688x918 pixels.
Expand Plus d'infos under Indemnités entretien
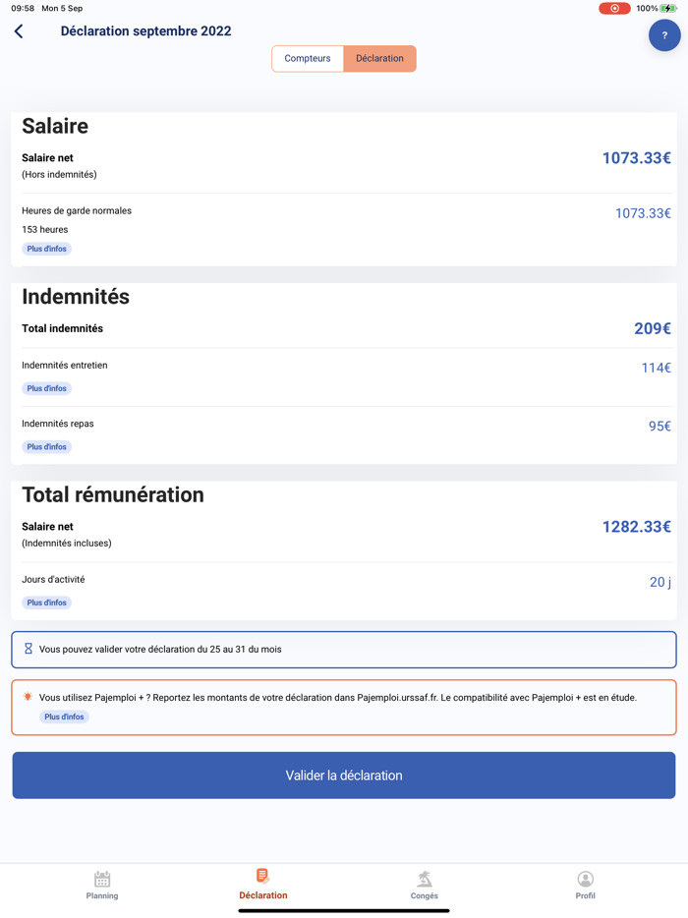[x=47, y=388]
